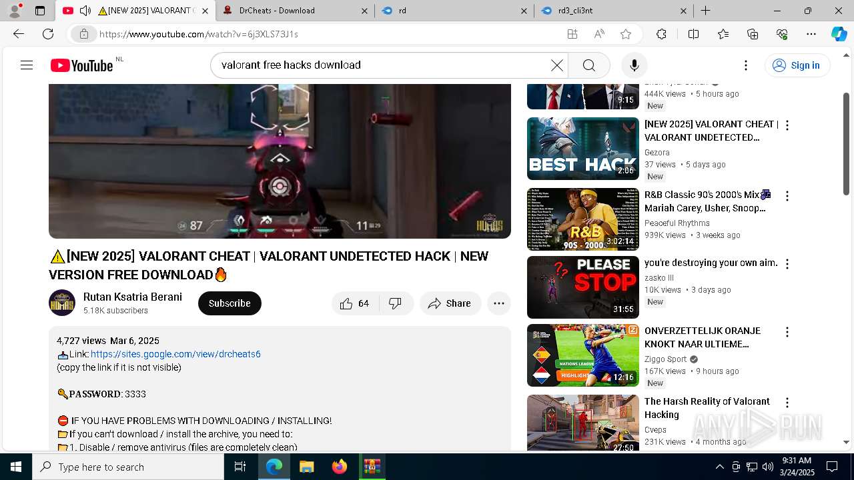Open Copilot sidebar

pyautogui.click(x=839, y=34)
